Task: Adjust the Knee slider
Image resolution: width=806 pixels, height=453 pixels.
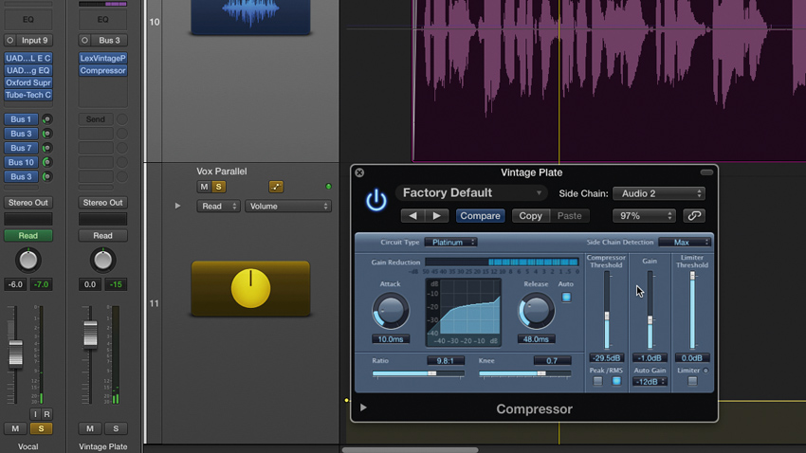Action: click(x=524, y=373)
